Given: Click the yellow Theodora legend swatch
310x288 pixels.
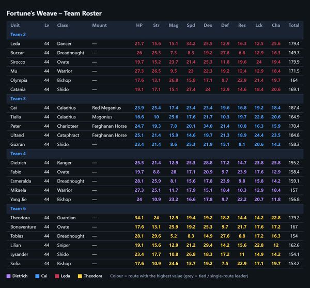Looking at the screenshot, I should (x=80, y=276).
